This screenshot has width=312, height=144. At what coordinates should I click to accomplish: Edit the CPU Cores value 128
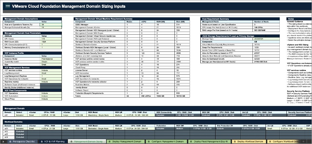[x=51, y=39]
